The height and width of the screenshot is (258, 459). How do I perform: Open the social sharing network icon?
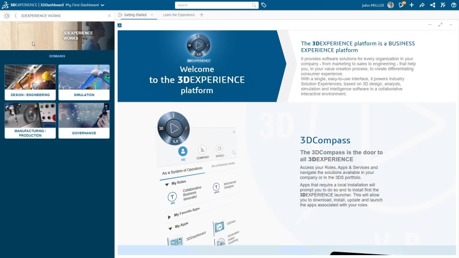[x=432, y=5]
